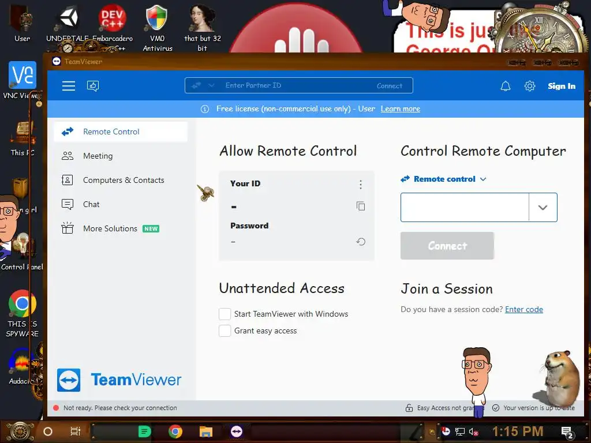Open the UNDERTALE desktop icon
Screen dimensions: 591x443
(68, 22)
